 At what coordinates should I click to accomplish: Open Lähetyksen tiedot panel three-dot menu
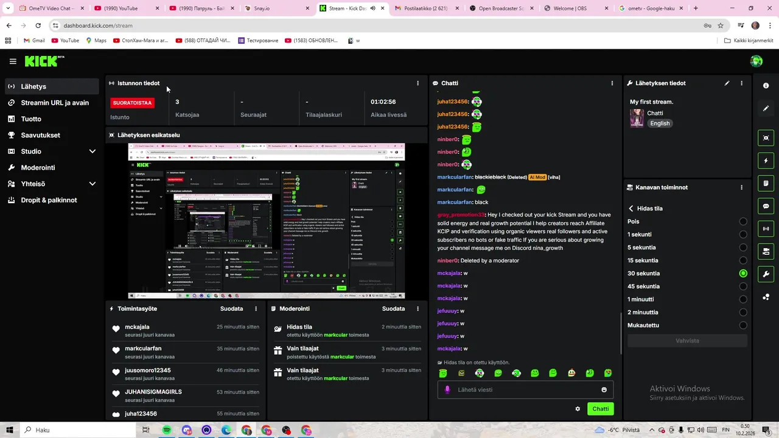click(741, 83)
